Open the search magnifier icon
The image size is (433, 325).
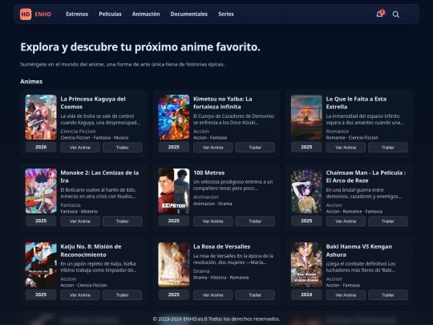(x=396, y=14)
